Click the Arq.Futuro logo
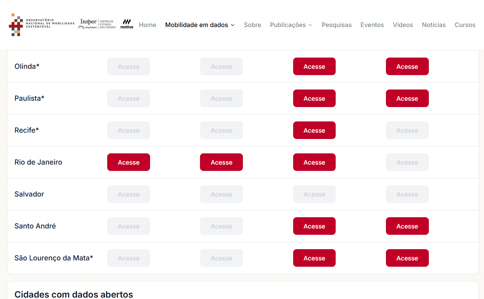The height and width of the screenshot is (299, 484). (88, 27)
